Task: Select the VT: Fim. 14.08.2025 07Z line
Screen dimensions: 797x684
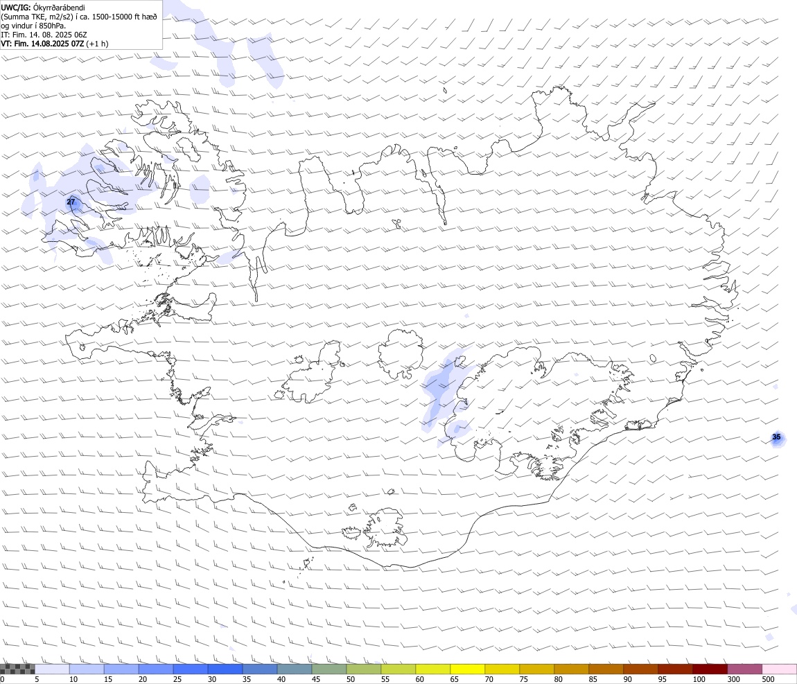Action: (x=54, y=44)
